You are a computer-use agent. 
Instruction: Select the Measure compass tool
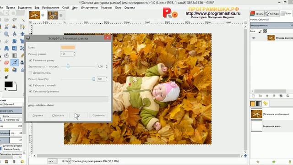[14, 34]
